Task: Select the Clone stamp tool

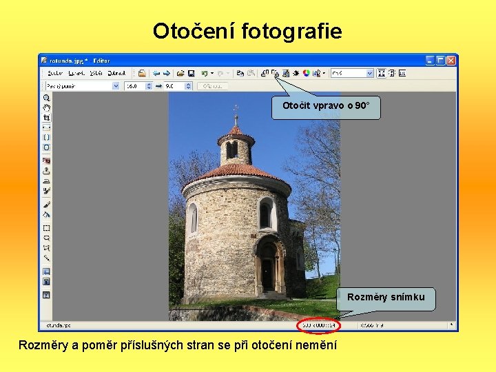Action: (47, 171)
